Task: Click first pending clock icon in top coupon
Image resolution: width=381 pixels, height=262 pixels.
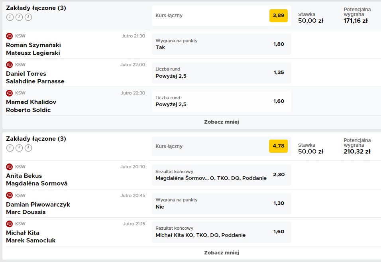Action: (10, 17)
